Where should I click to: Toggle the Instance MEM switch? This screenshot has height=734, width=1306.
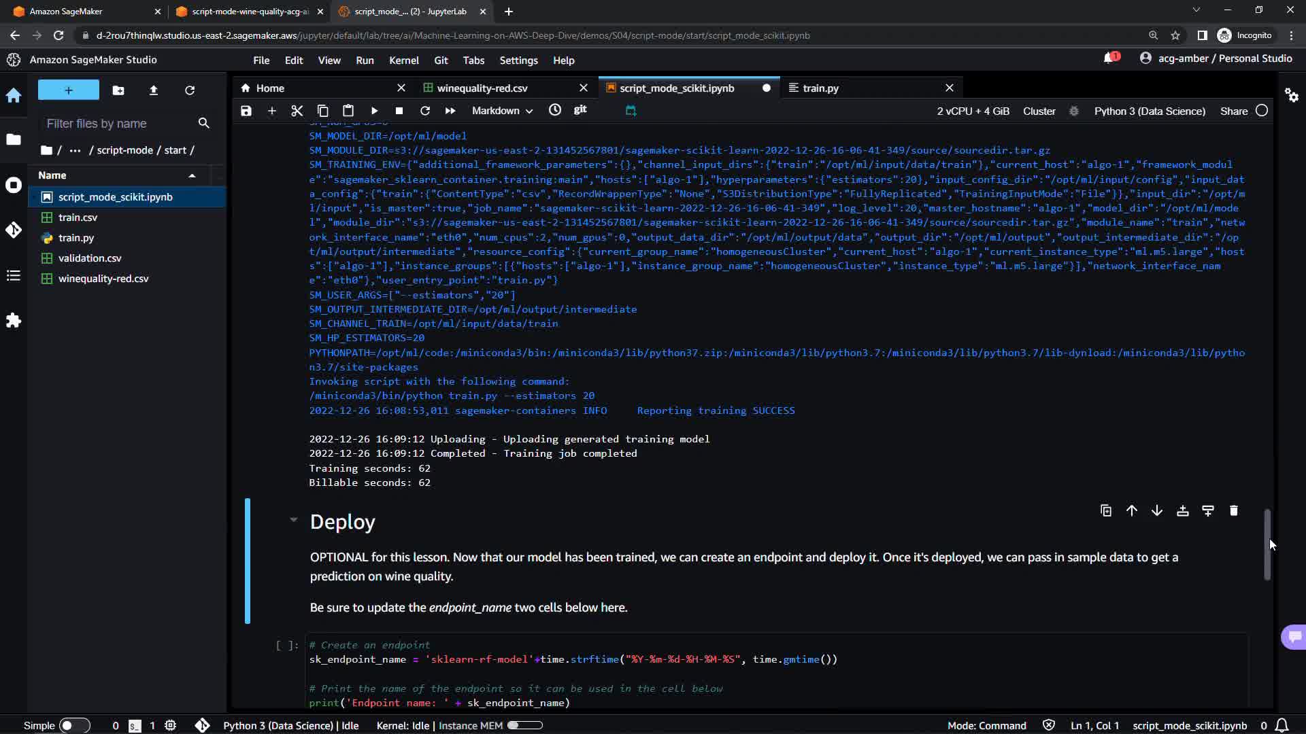pyautogui.click(x=524, y=725)
